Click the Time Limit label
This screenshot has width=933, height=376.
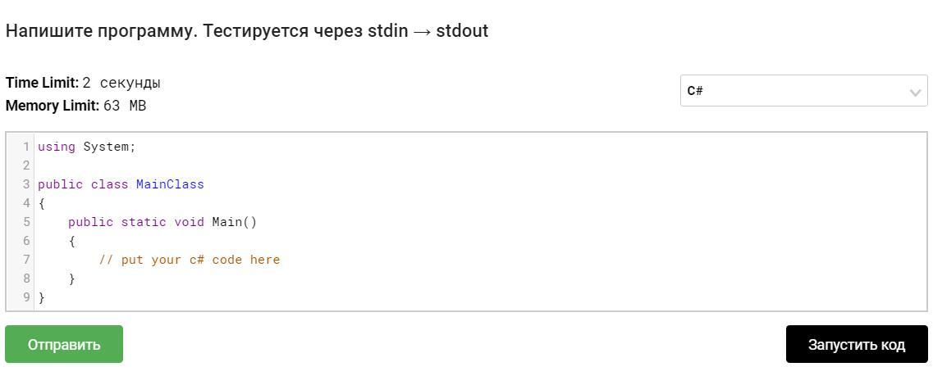[42, 83]
